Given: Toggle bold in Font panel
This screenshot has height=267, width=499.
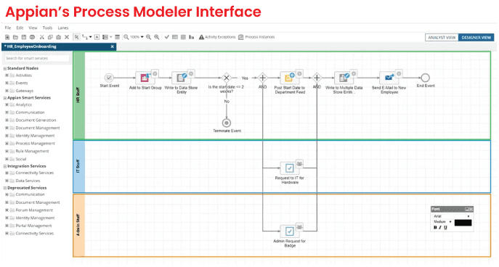Looking at the screenshot, I should pos(435,228).
